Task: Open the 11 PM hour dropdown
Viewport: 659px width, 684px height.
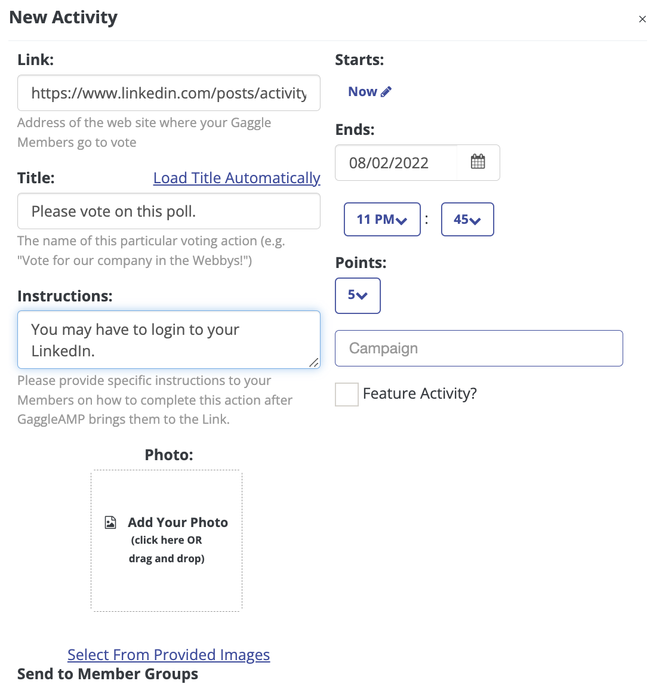Action: tap(382, 220)
